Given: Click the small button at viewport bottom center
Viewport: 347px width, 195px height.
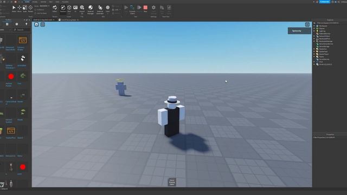Looking at the screenshot, I should (x=172, y=182).
